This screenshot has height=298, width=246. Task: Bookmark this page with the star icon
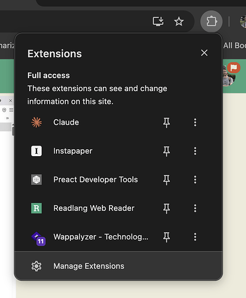coord(179,21)
